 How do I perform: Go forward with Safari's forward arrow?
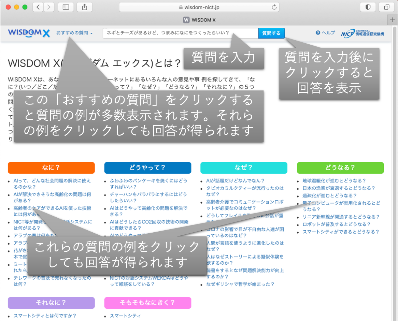click(x=49, y=7)
